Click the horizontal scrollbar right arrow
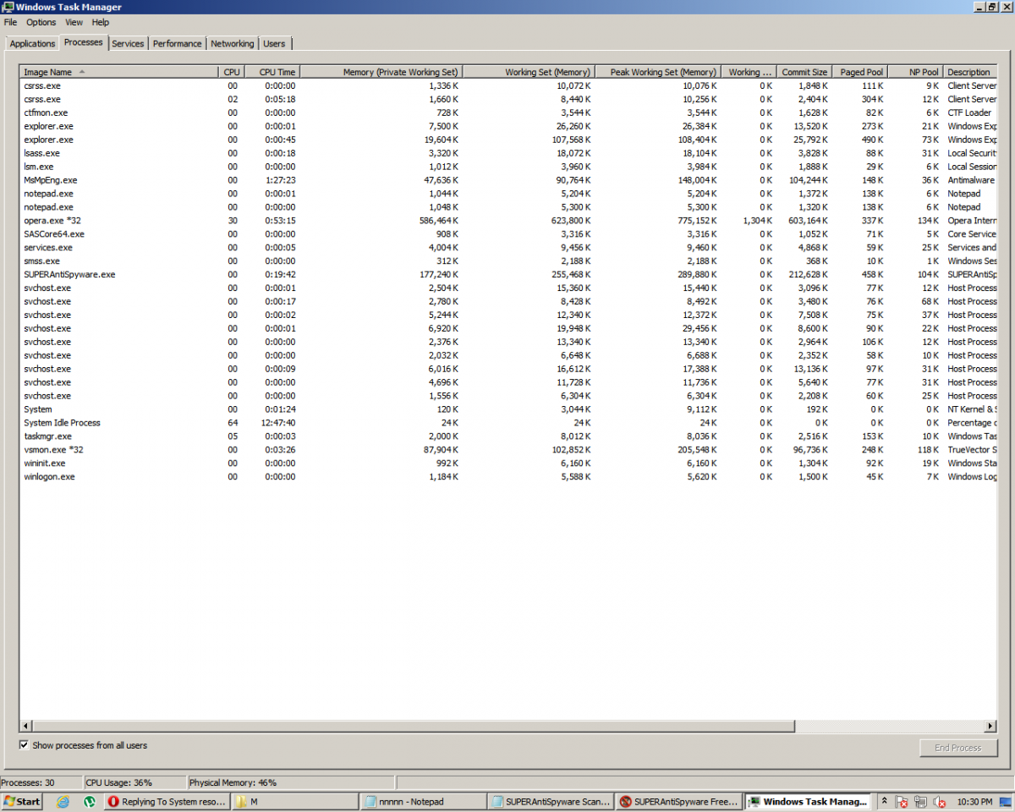Viewport: 1015px width, 812px height. click(990, 726)
